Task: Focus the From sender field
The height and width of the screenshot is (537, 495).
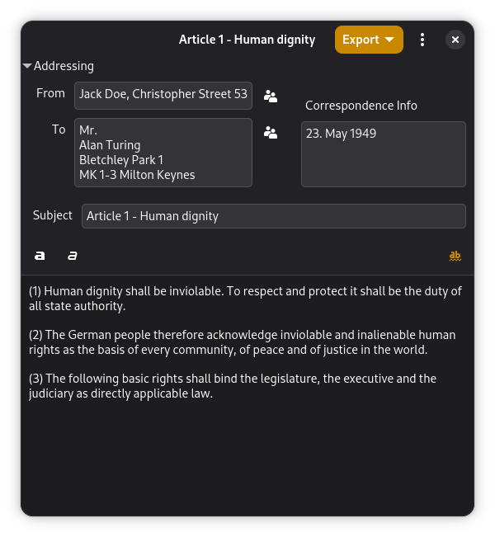Action: [163, 96]
